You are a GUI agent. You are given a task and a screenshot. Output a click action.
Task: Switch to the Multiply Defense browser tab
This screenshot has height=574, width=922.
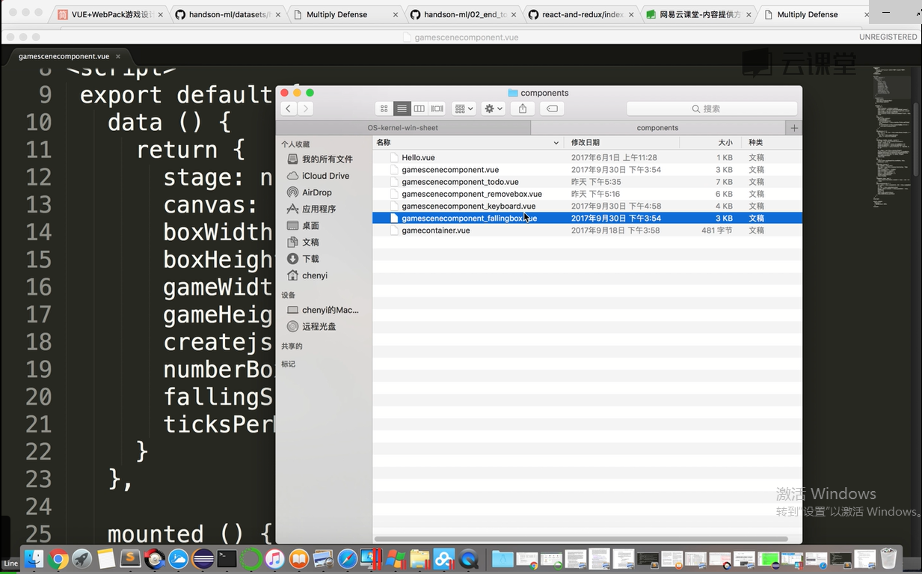click(336, 14)
